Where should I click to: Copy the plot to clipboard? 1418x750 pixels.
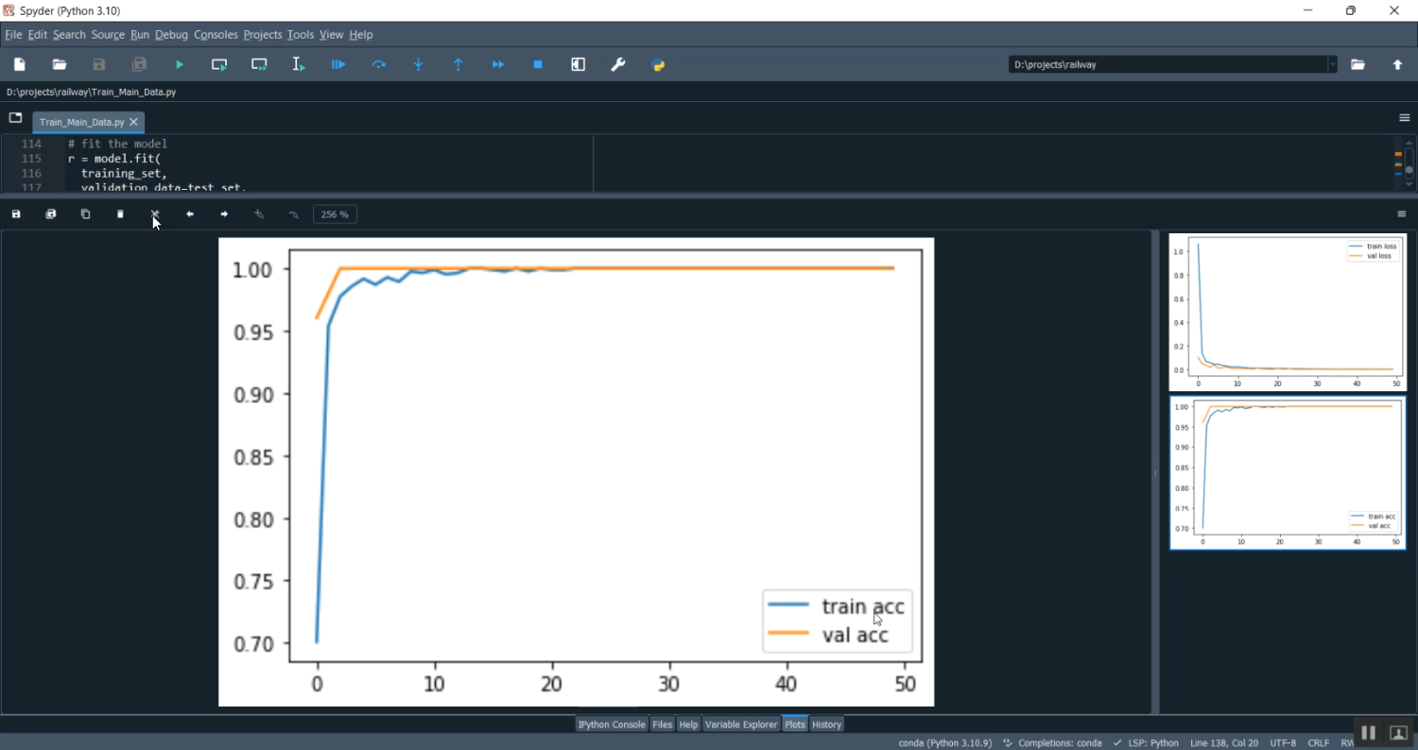pyautogui.click(x=85, y=213)
